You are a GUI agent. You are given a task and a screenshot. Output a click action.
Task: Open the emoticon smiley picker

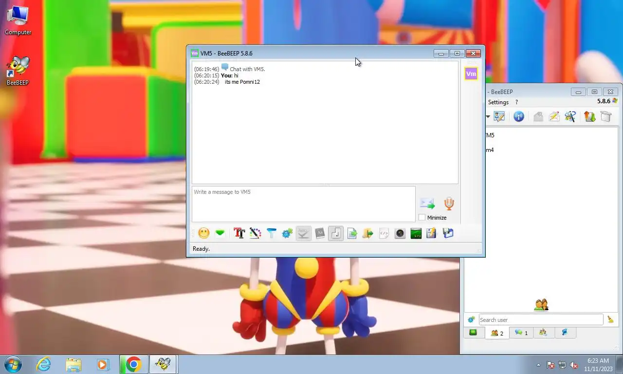(x=204, y=233)
